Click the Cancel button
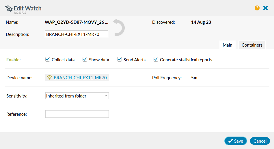274x149 pixels. (x=260, y=141)
